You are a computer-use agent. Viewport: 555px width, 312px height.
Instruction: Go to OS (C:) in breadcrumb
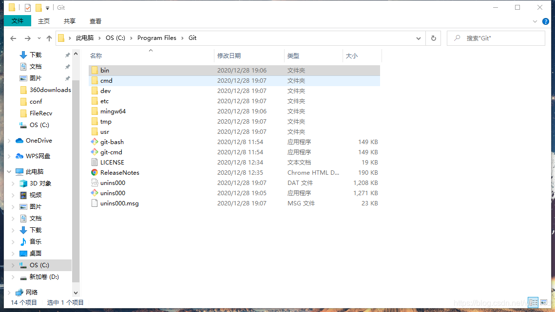pyautogui.click(x=115, y=38)
